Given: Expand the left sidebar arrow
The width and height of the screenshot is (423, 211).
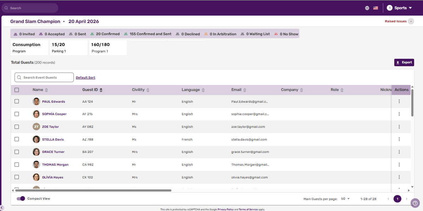Looking at the screenshot, I should 2,207.
